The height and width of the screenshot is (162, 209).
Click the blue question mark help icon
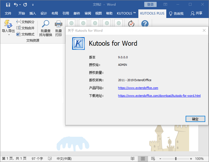(145, 23)
